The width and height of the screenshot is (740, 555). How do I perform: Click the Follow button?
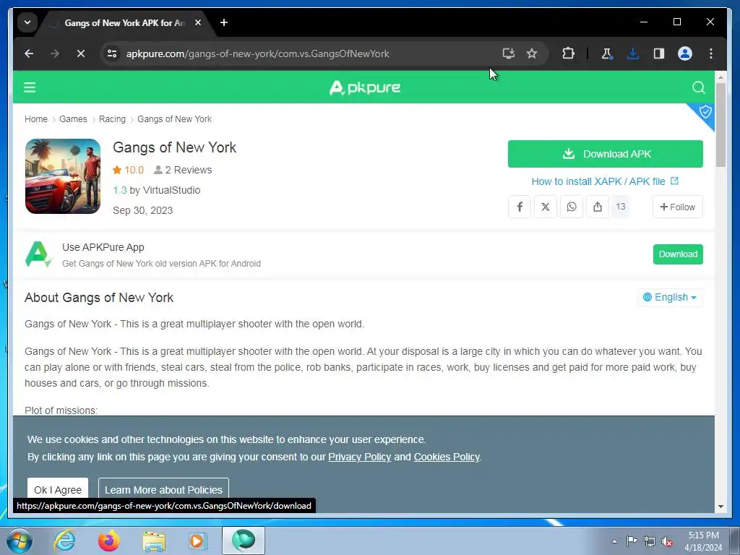point(678,207)
